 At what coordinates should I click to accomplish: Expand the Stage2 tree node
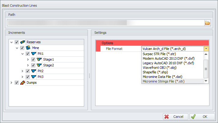click(28, 65)
